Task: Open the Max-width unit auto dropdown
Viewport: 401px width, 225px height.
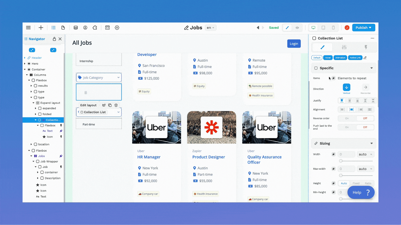Action: (365, 169)
